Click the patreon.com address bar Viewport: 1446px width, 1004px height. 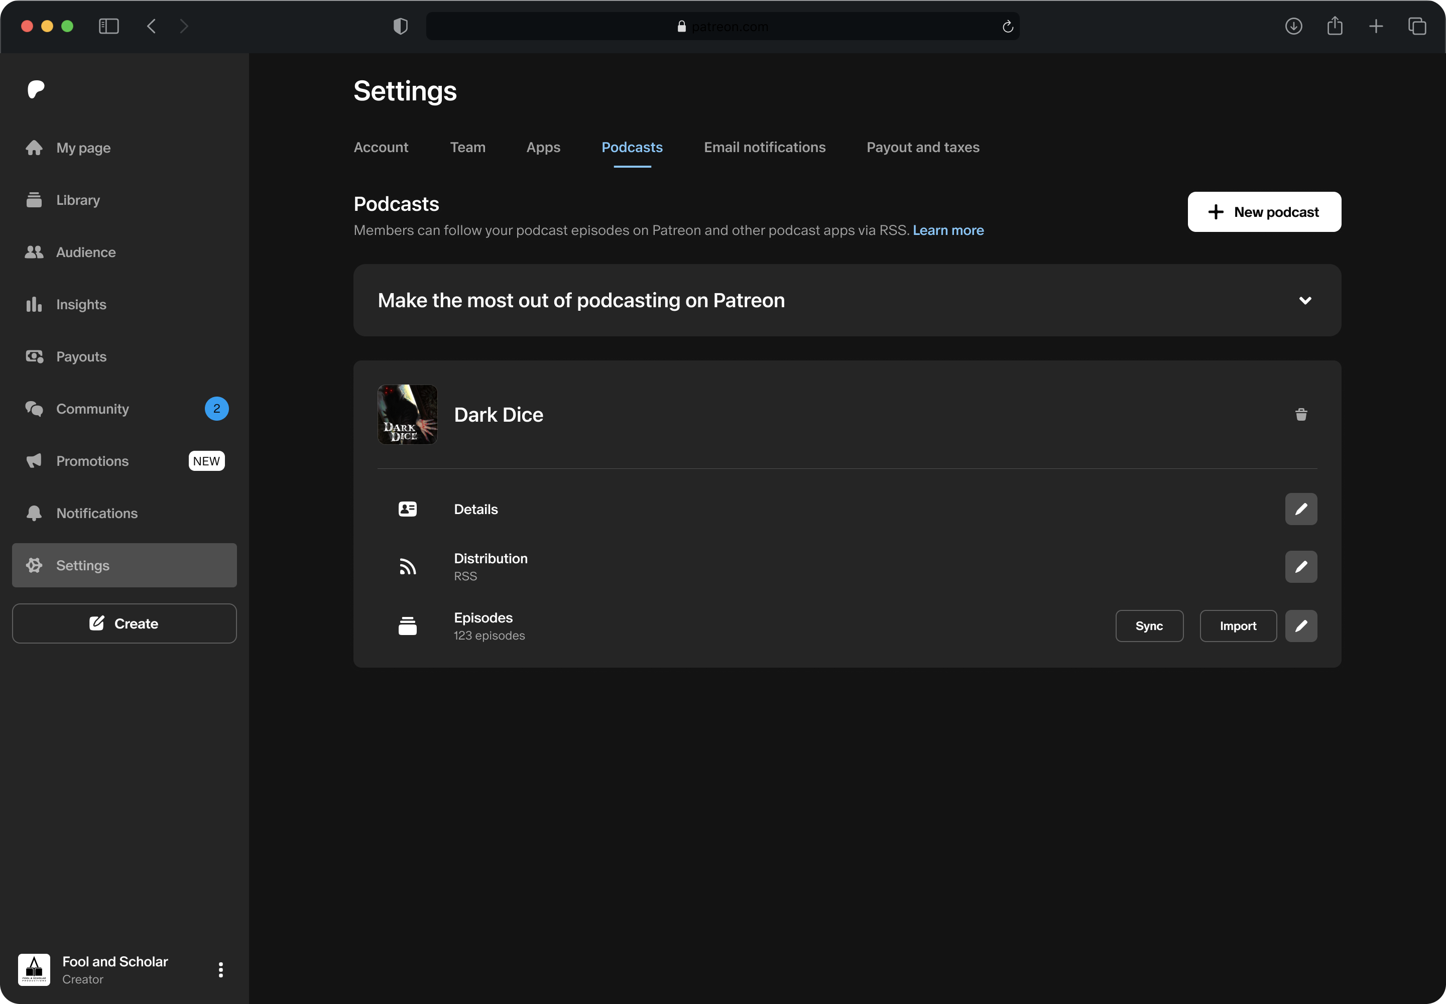(x=722, y=27)
